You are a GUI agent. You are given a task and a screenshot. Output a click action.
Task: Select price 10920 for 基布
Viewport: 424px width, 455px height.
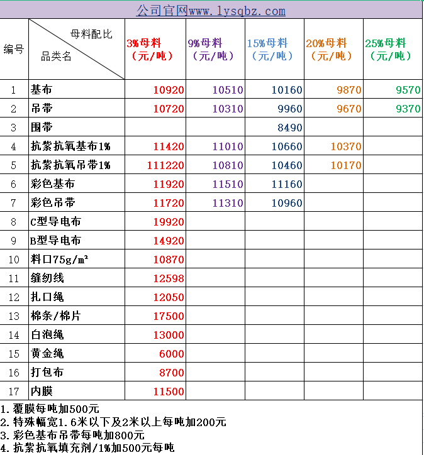155,89
